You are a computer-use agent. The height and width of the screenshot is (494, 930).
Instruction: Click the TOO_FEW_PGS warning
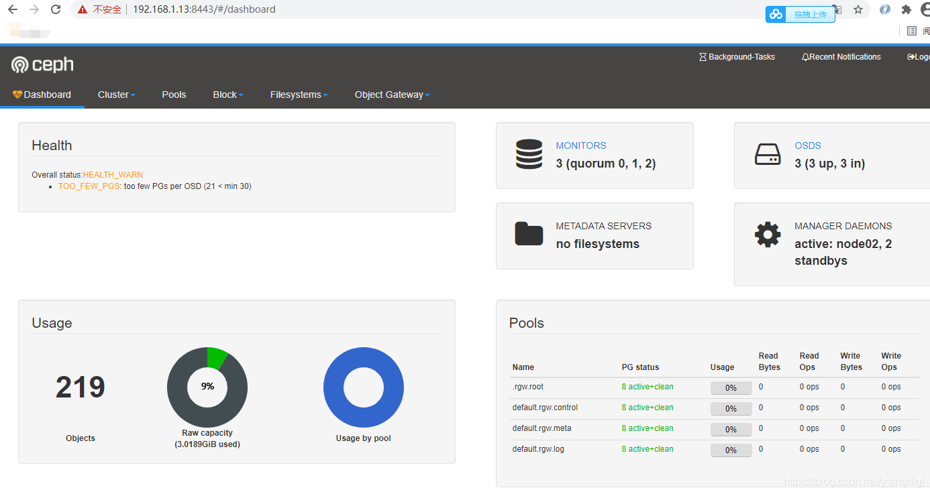coord(89,186)
